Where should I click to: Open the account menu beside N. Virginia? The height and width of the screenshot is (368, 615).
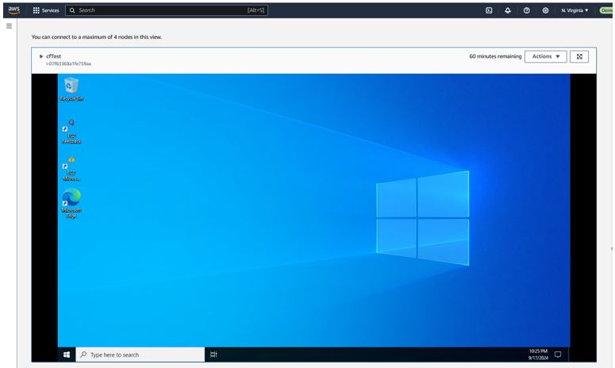606,10
